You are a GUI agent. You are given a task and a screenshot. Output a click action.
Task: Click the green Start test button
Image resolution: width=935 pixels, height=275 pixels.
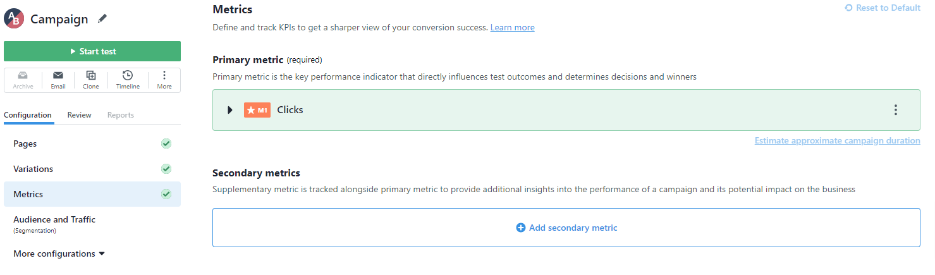(92, 51)
